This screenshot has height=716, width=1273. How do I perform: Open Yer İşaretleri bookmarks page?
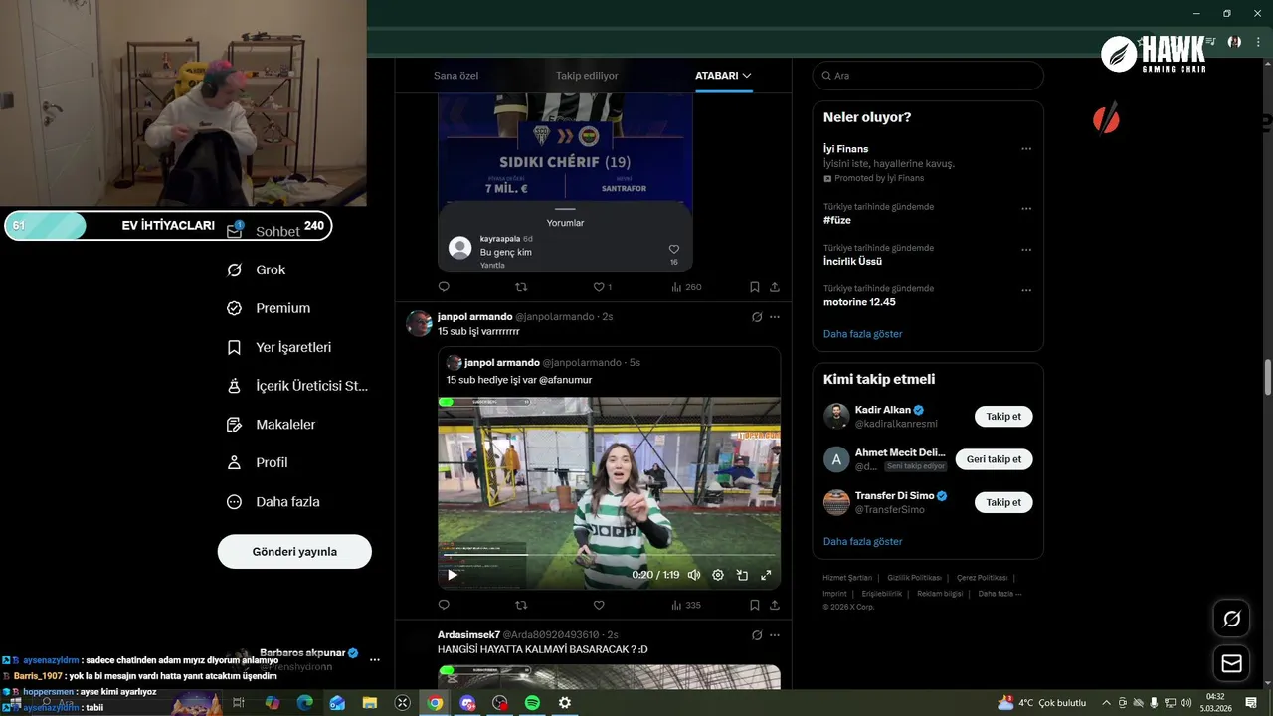click(x=279, y=347)
